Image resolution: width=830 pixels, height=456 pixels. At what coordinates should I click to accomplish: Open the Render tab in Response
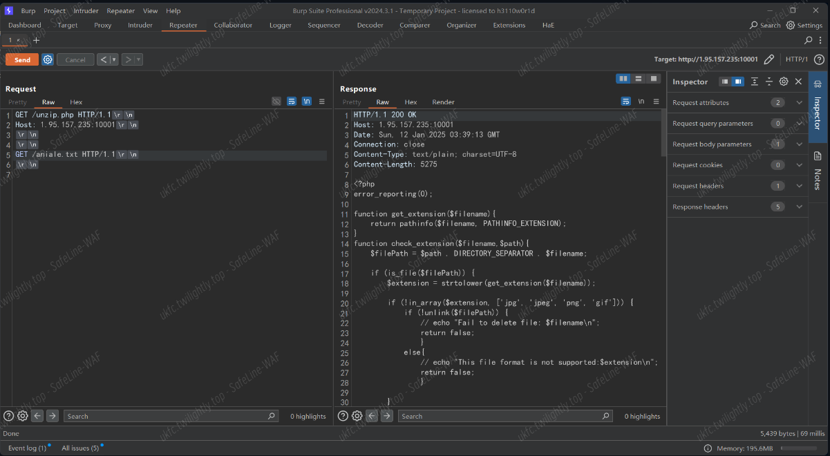pyautogui.click(x=443, y=102)
